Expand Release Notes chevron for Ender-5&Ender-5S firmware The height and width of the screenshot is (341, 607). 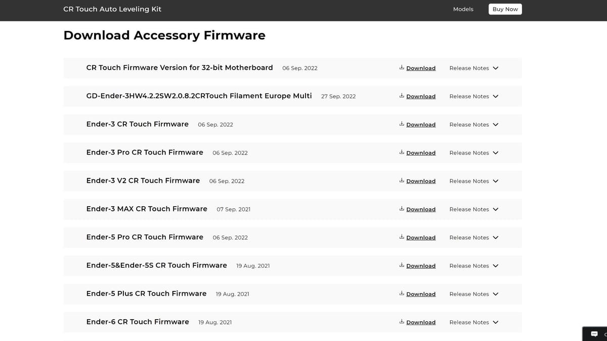(x=496, y=266)
